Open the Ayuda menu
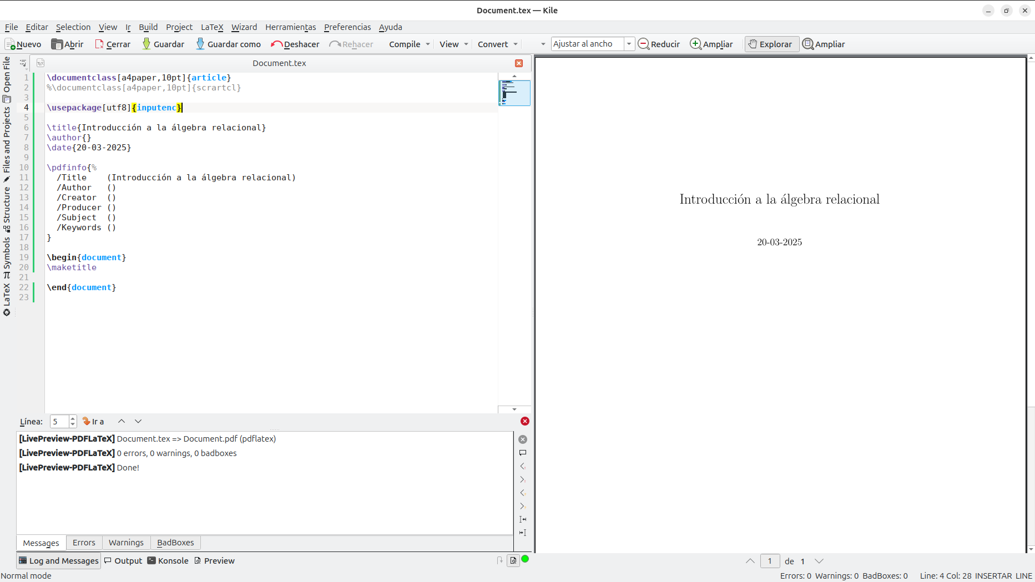The height and width of the screenshot is (582, 1035). click(x=391, y=27)
